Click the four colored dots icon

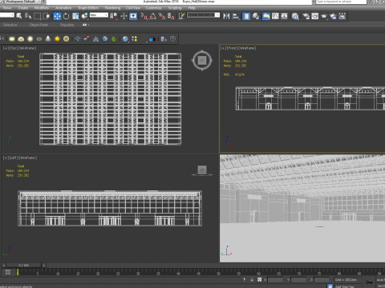point(134,39)
